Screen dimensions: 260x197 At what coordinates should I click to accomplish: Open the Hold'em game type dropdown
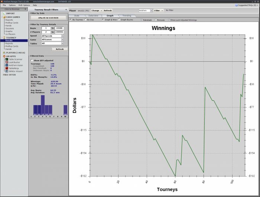(x=145, y=11)
